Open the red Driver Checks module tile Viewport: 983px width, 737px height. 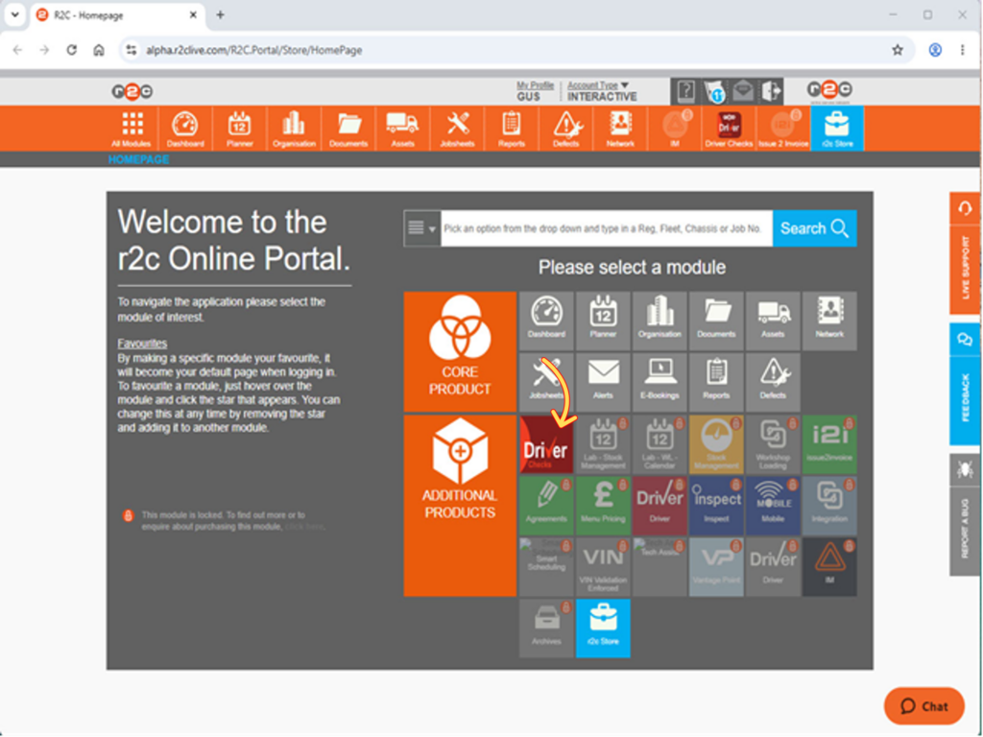click(546, 443)
